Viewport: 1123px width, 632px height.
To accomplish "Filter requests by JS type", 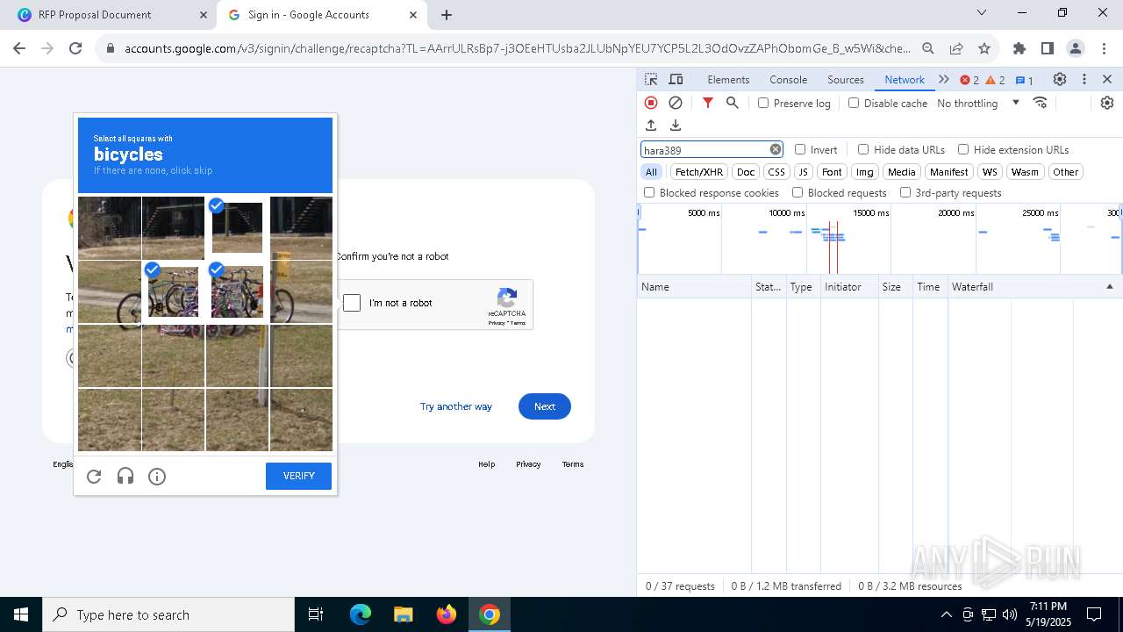I will pos(804,172).
